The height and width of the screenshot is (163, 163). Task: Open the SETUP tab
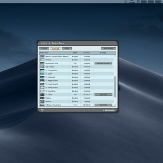tap(67, 48)
